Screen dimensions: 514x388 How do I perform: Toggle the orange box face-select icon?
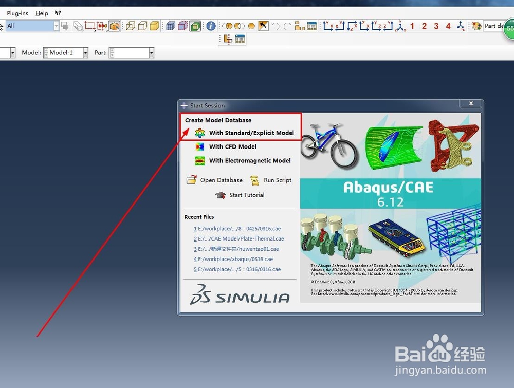click(115, 26)
